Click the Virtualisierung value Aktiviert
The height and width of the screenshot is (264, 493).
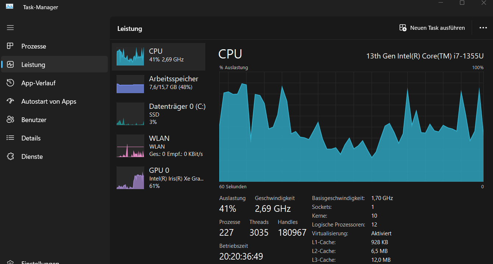point(382,233)
